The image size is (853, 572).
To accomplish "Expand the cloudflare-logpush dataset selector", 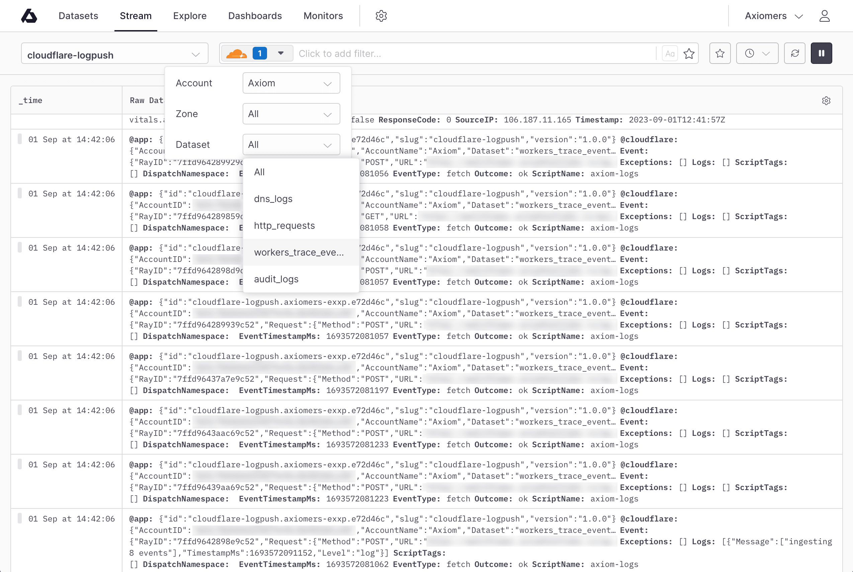I will coord(114,54).
